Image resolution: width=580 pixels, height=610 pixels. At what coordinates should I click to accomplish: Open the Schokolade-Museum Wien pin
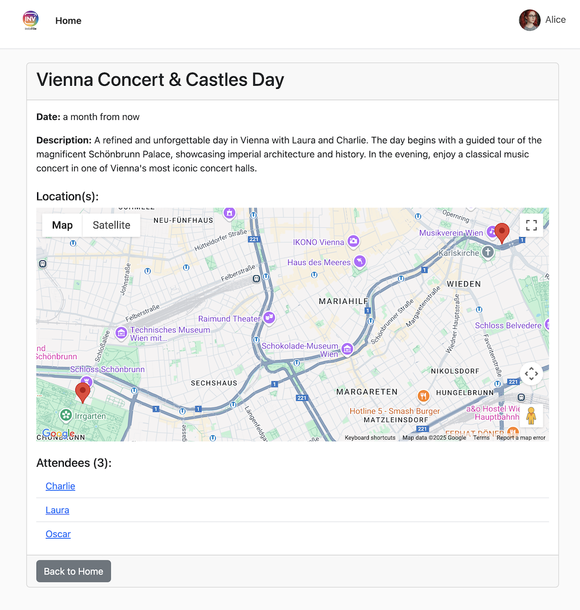[x=347, y=348]
